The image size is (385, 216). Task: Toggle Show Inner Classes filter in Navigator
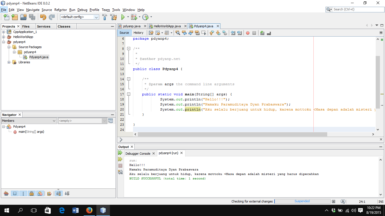coord(40,193)
